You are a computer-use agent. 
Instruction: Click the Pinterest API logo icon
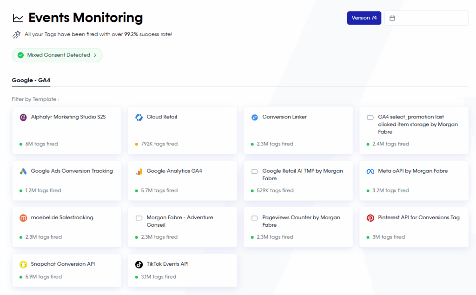pyautogui.click(x=370, y=218)
